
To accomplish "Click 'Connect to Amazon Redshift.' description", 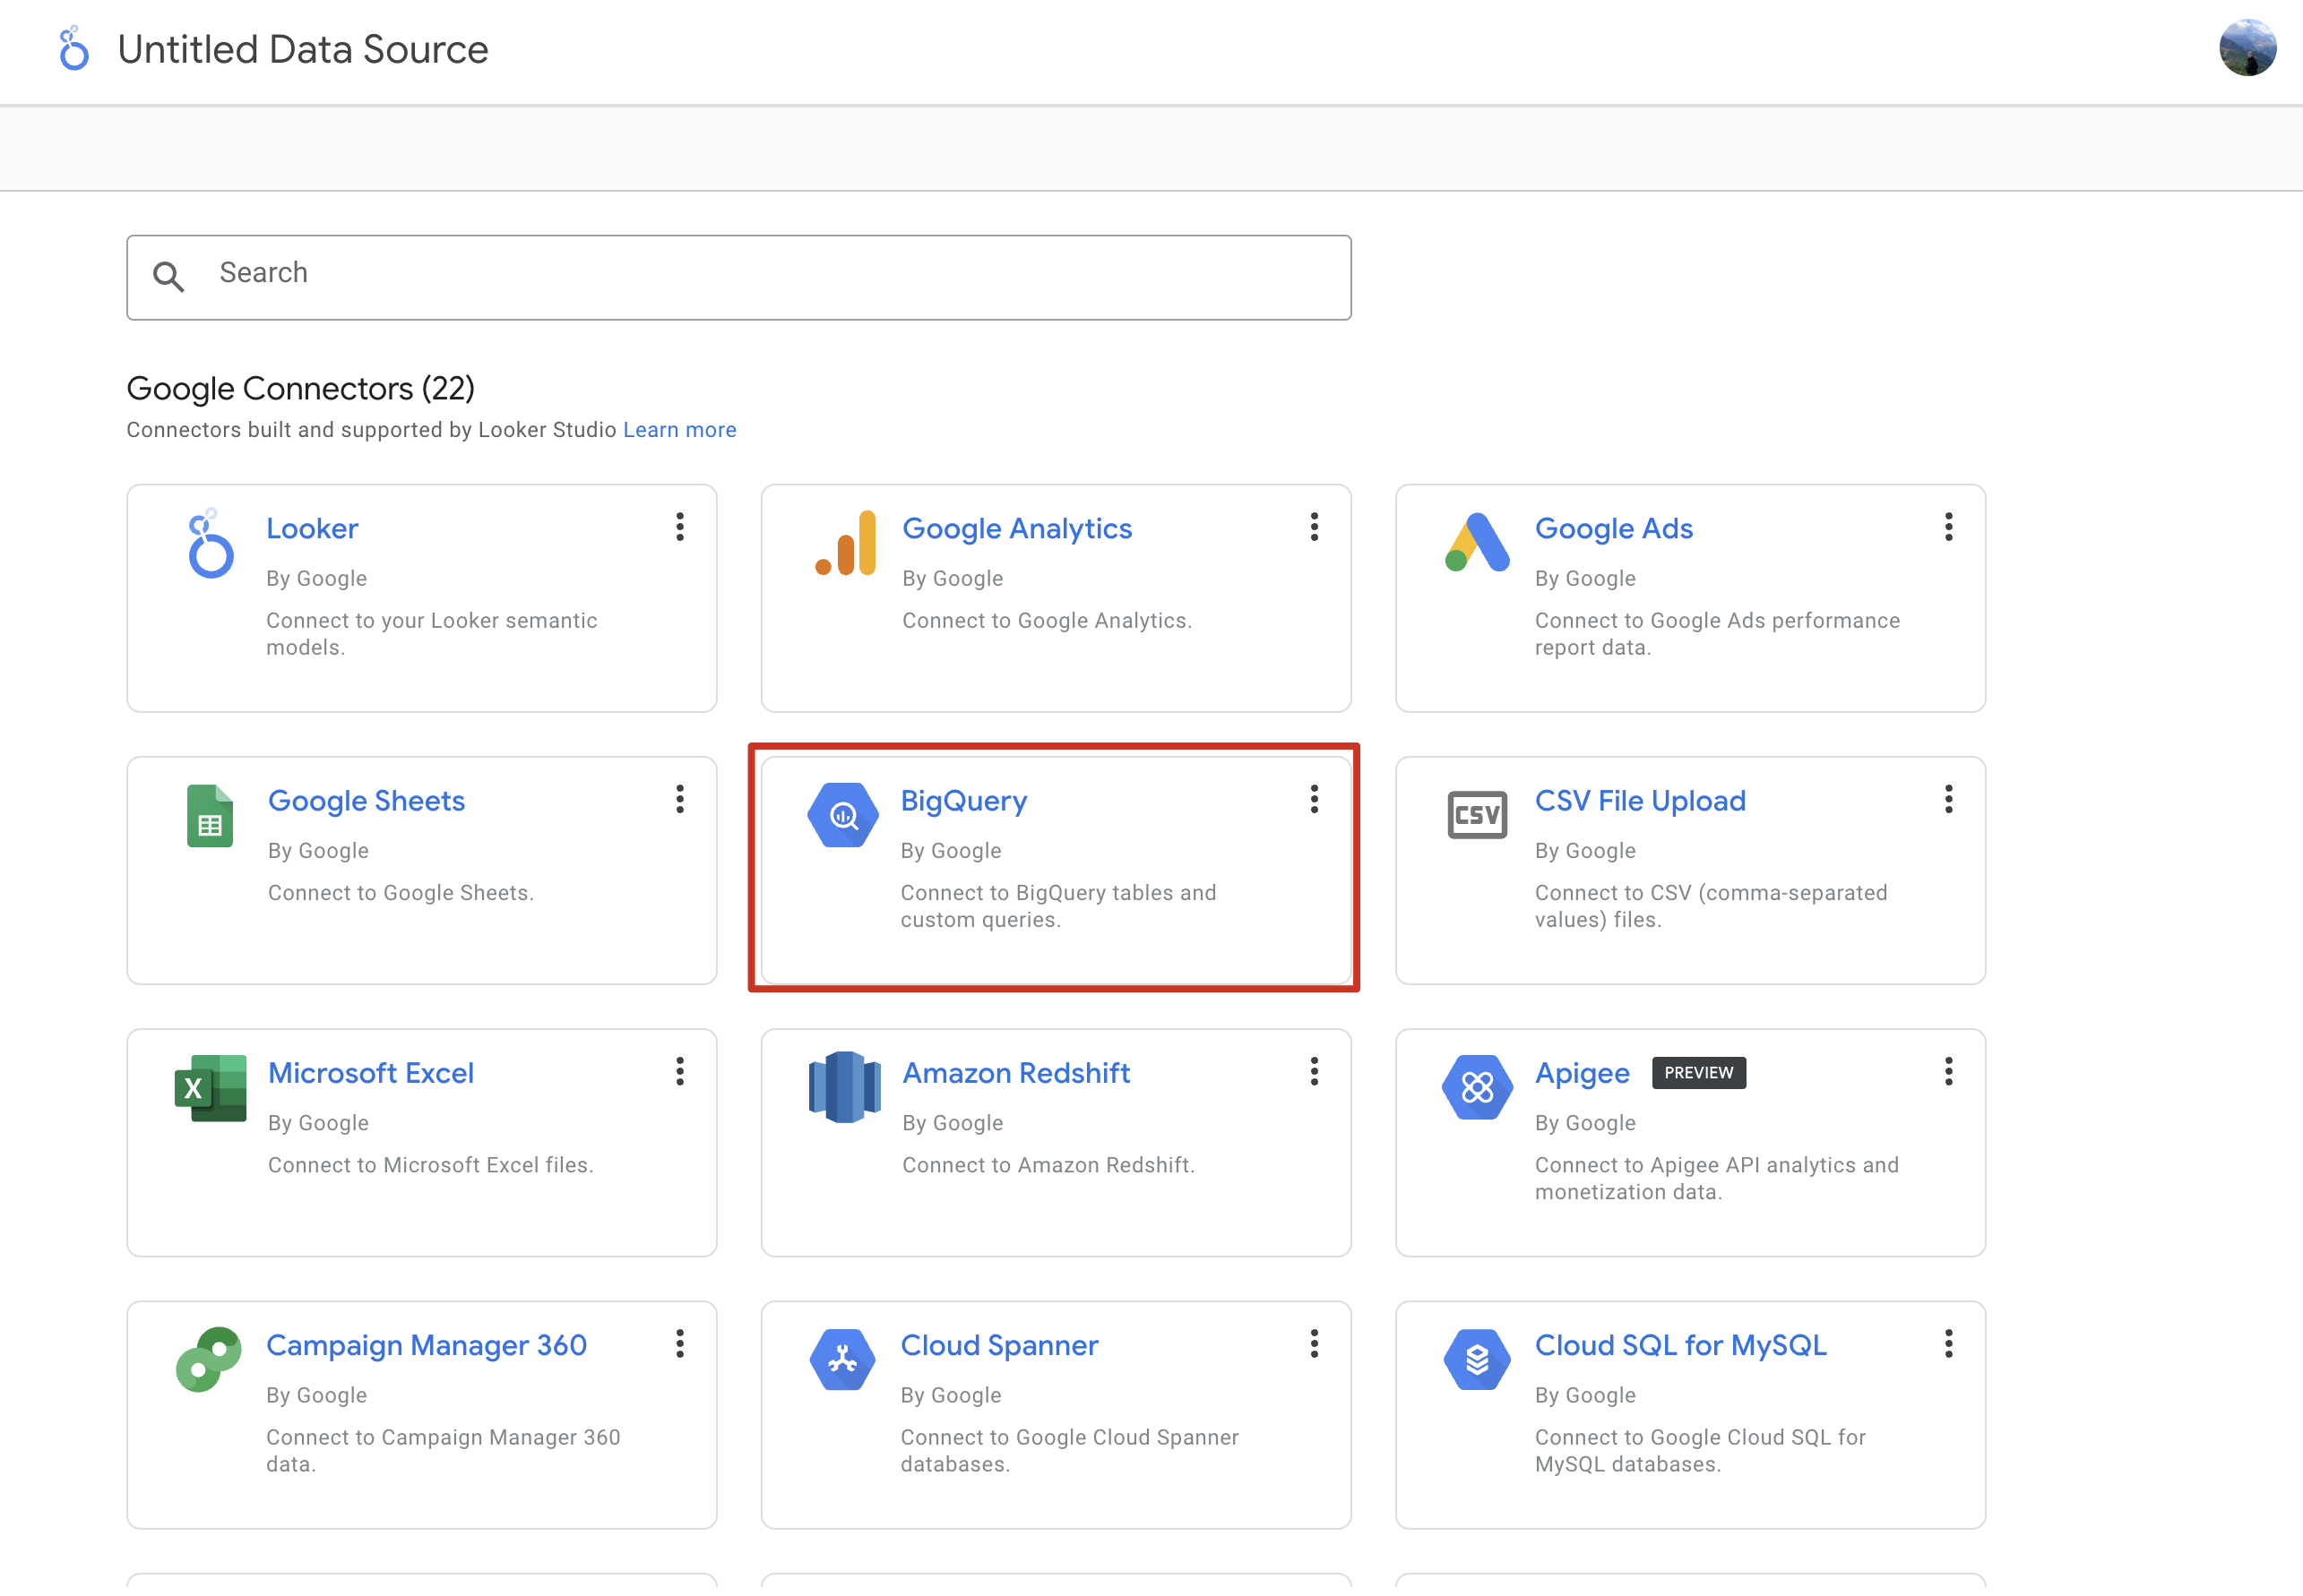I will [1048, 1165].
